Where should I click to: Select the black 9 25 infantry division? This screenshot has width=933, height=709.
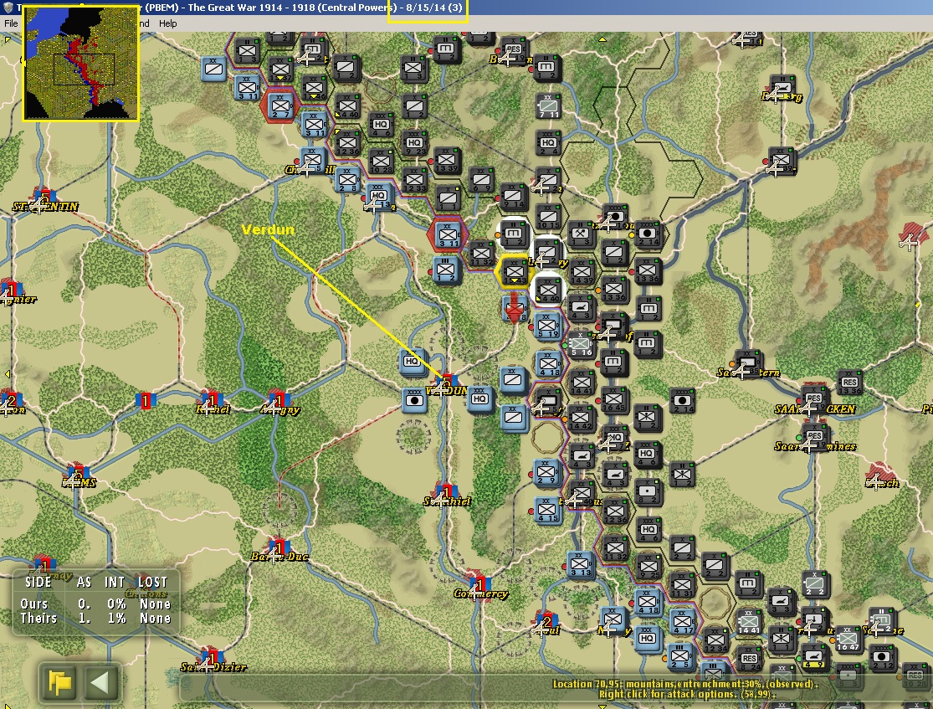tap(648, 566)
